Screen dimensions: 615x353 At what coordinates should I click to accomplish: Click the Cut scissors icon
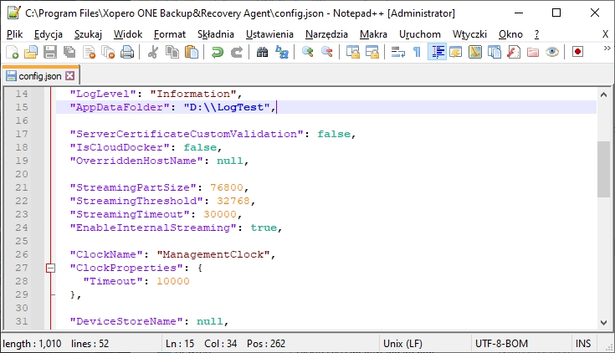click(153, 52)
